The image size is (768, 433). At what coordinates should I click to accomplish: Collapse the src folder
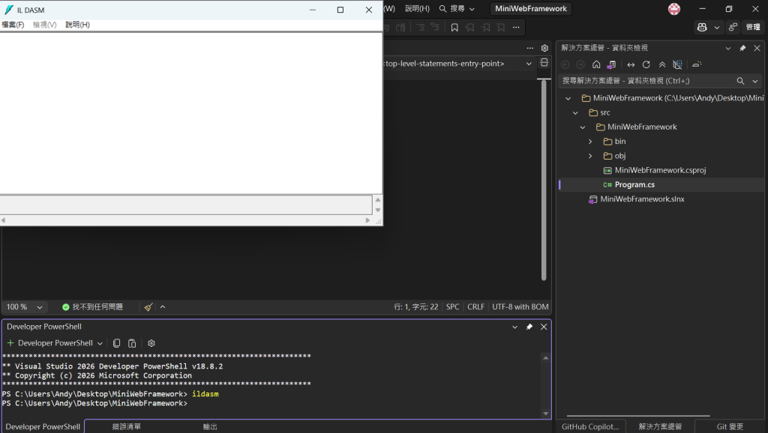pyautogui.click(x=575, y=112)
